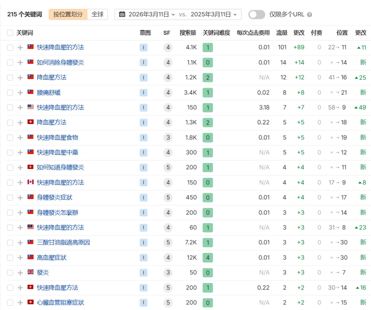Open the 身體發炎怎麼辦 keyword link

click(x=58, y=213)
